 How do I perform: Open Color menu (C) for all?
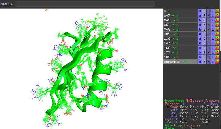[x=217, y=11]
